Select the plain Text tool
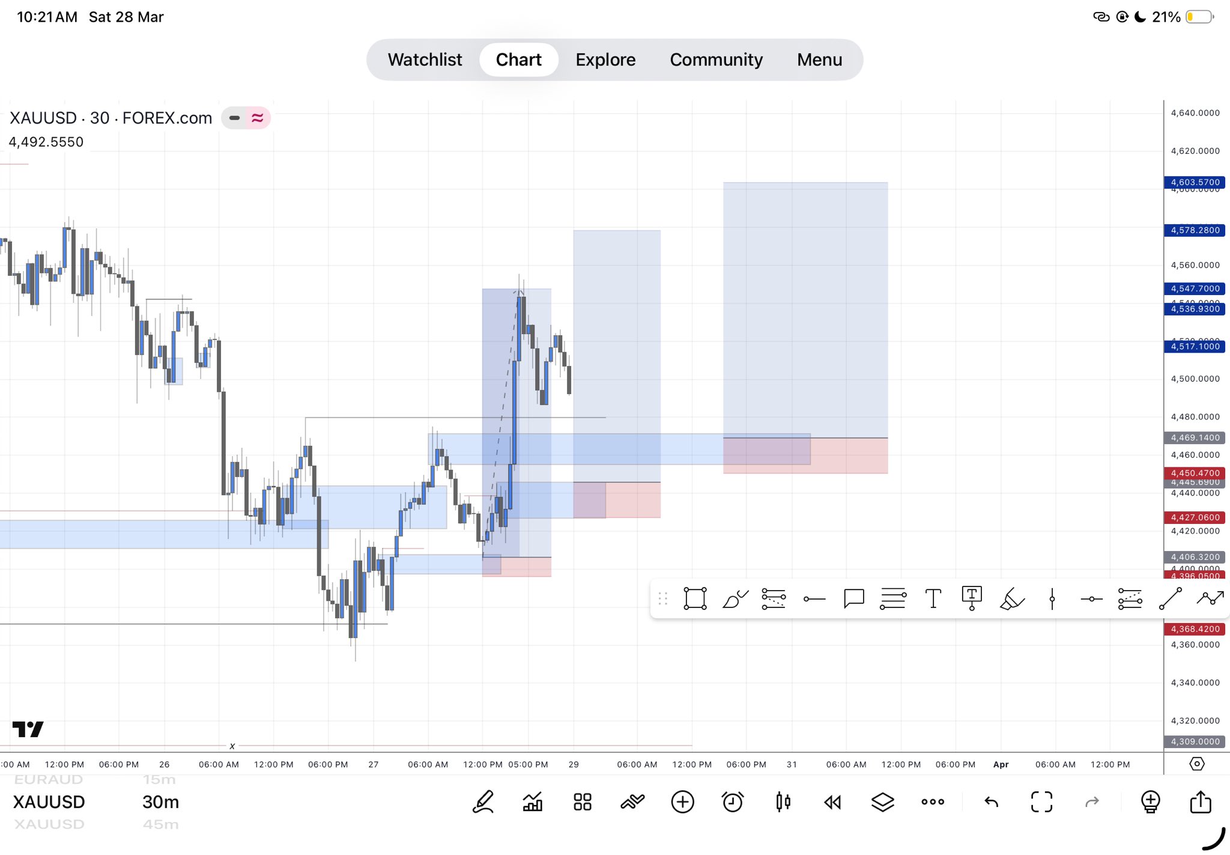Image resolution: width=1230 pixels, height=855 pixels. (x=933, y=598)
